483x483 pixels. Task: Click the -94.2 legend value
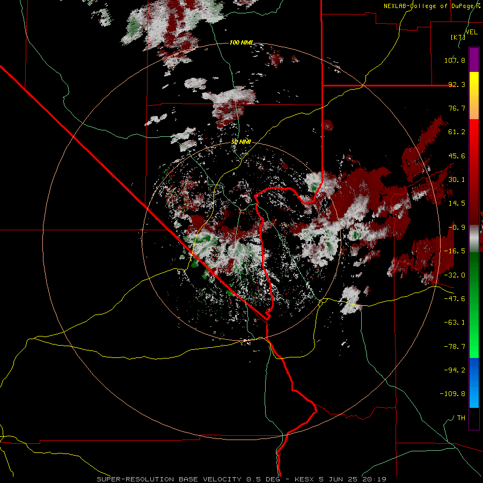[x=455, y=370]
